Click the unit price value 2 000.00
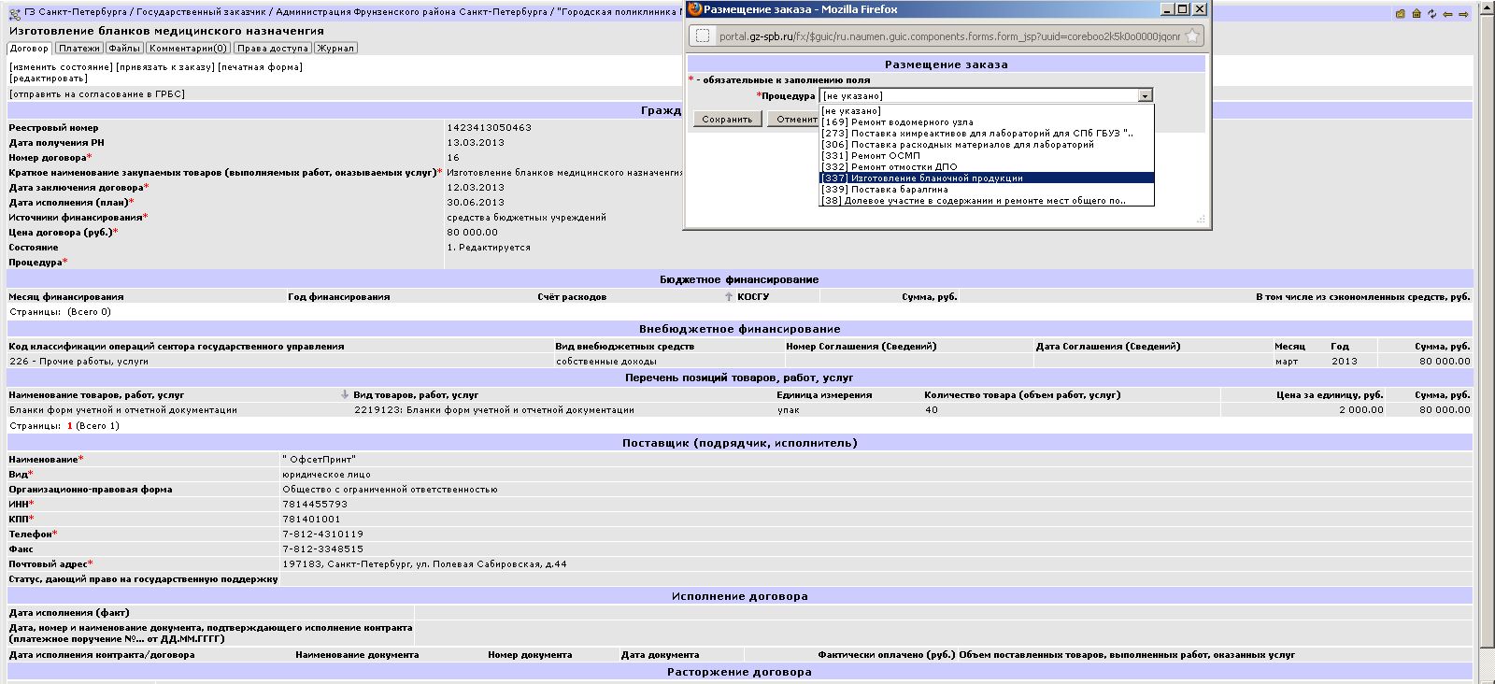The height and width of the screenshot is (684, 1495). click(x=1362, y=410)
